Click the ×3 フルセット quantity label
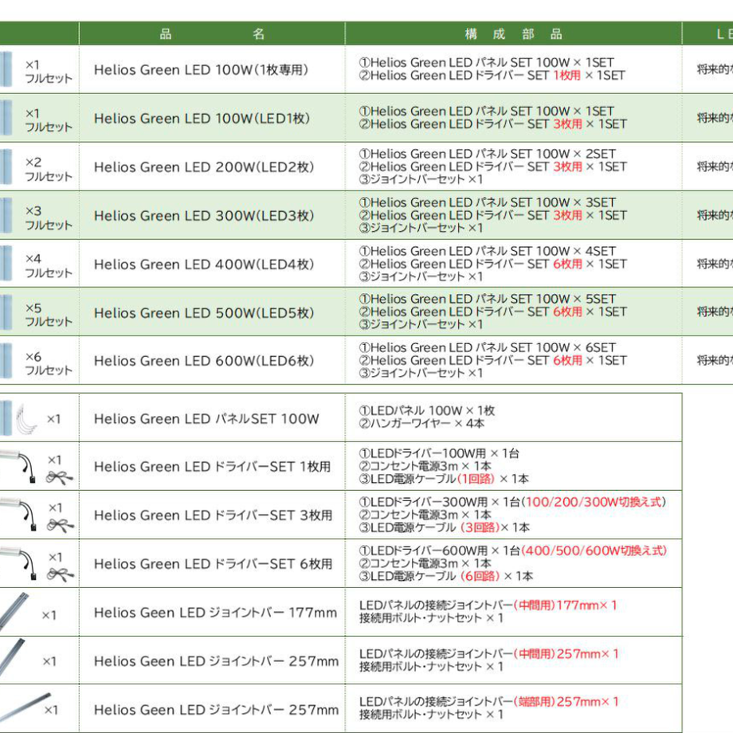 [x=49, y=218]
